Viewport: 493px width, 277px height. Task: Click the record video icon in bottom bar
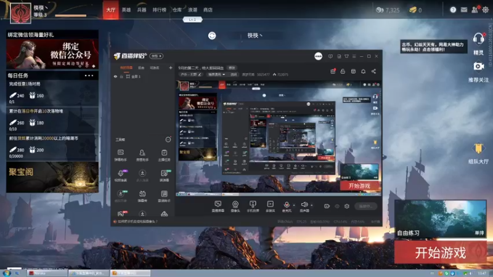(x=327, y=206)
